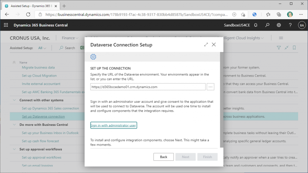Open BA user account avatar
This screenshot has height=173, width=308.
click(x=302, y=25)
